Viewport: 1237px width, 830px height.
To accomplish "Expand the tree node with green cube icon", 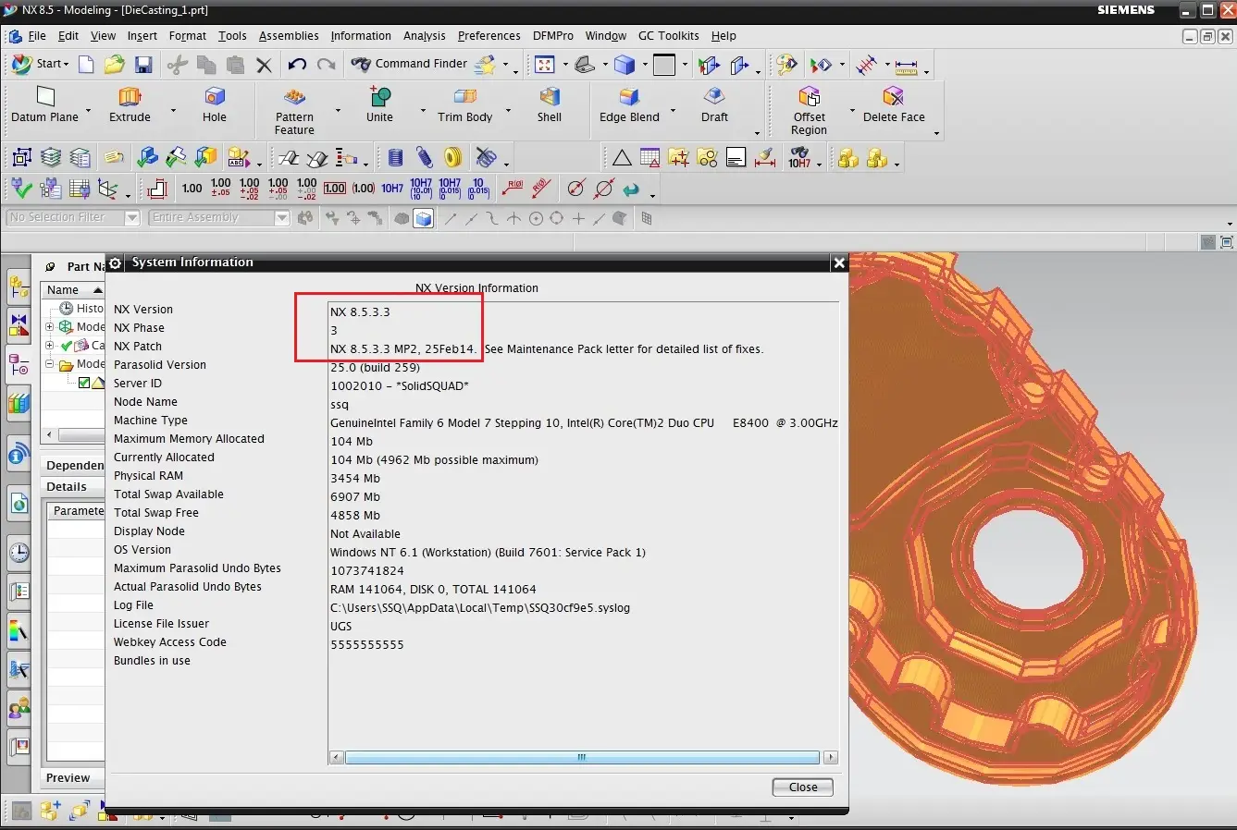I will pos(50,327).
